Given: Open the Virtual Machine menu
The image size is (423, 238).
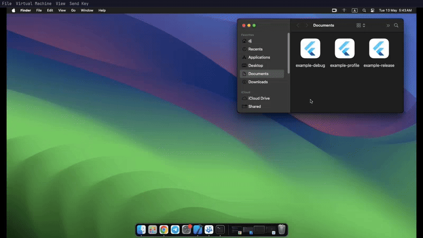Looking at the screenshot, I should coord(33,4).
